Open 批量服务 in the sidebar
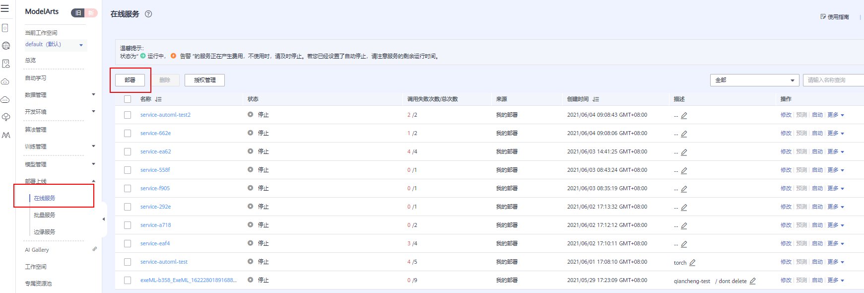This screenshot has height=293, width=864. pos(45,215)
